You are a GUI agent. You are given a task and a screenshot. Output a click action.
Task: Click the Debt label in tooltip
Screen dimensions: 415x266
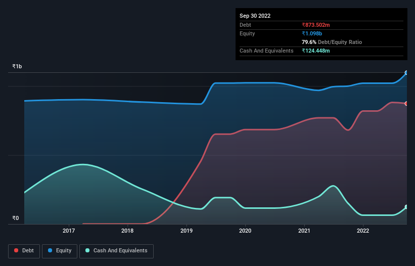click(x=245, y=25)
